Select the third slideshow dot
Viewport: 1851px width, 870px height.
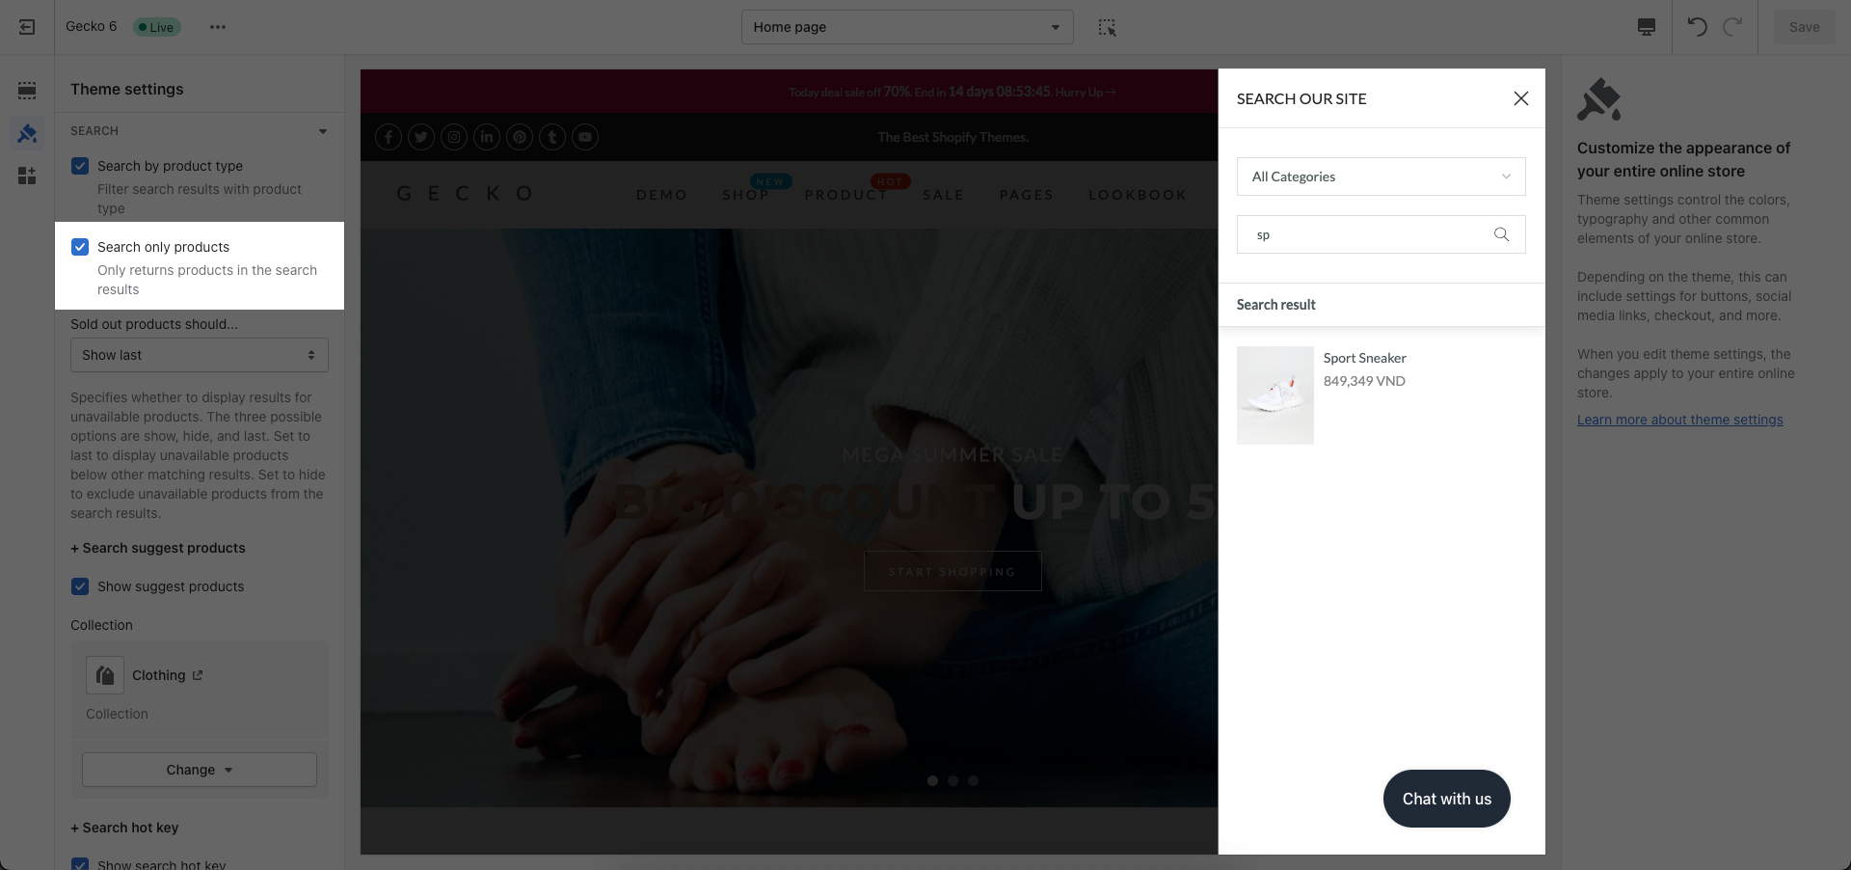[973, 780]
